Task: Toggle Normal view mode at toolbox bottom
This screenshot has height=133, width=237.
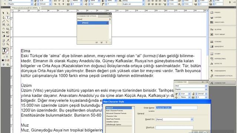Action: click(3, 65)
